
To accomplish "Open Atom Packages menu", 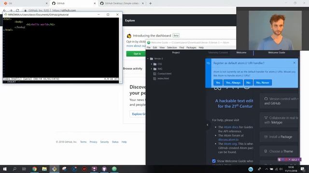I will tap(191, 48).
